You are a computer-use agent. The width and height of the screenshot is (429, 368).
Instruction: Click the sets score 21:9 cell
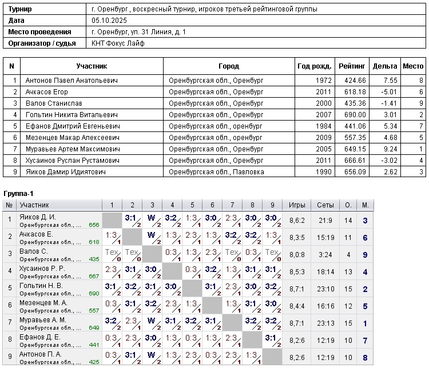click(325, 221)
